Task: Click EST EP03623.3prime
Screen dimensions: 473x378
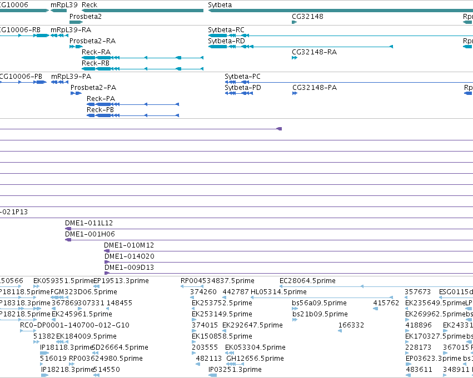Action: 434,359
